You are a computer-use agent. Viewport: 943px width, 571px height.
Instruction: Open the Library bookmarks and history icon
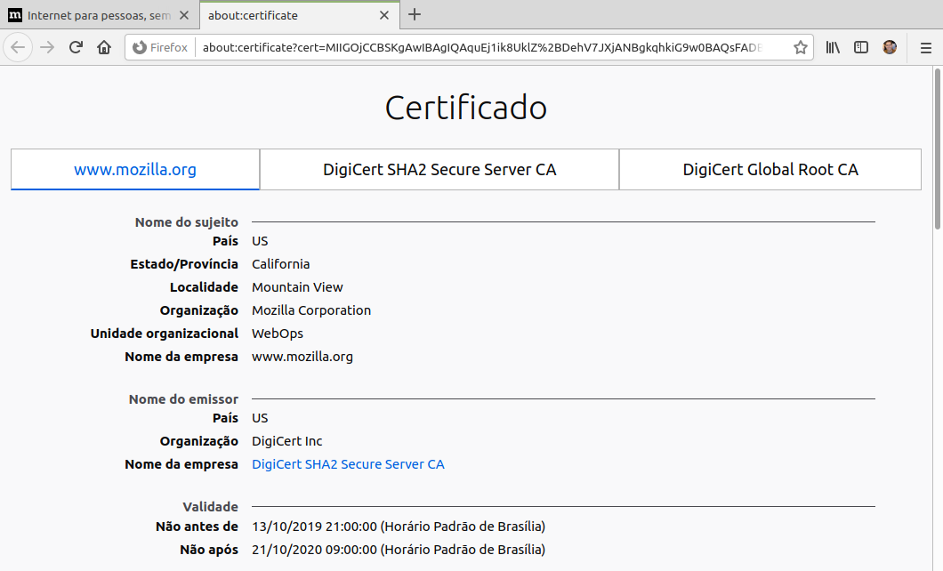833,47
